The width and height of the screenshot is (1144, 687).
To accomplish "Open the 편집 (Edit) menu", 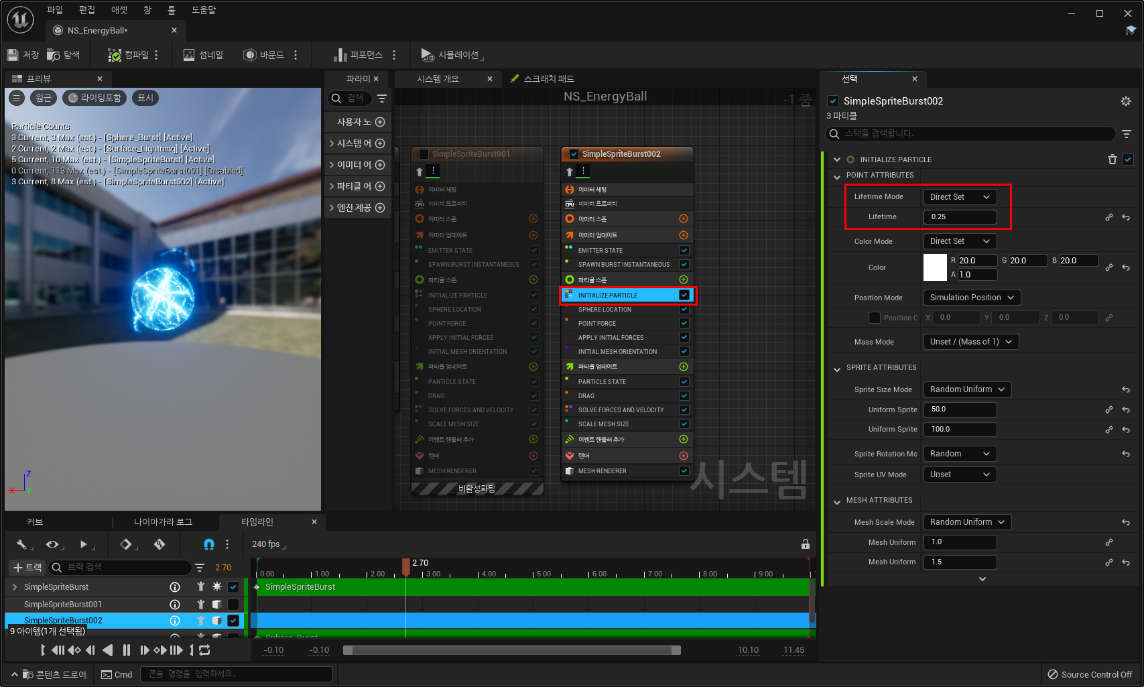I will point(87,10).
